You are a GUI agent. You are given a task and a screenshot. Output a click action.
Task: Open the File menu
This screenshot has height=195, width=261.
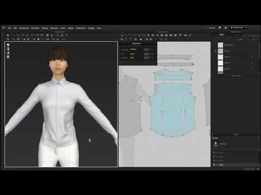pos(9,28)
